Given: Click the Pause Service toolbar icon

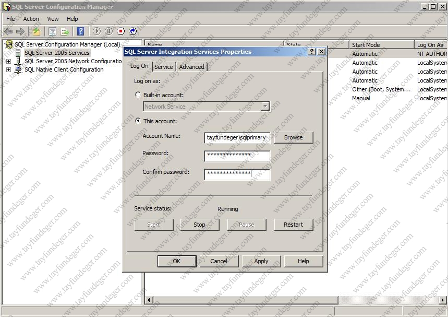Looking at the screenshot, I should [109, 31].
